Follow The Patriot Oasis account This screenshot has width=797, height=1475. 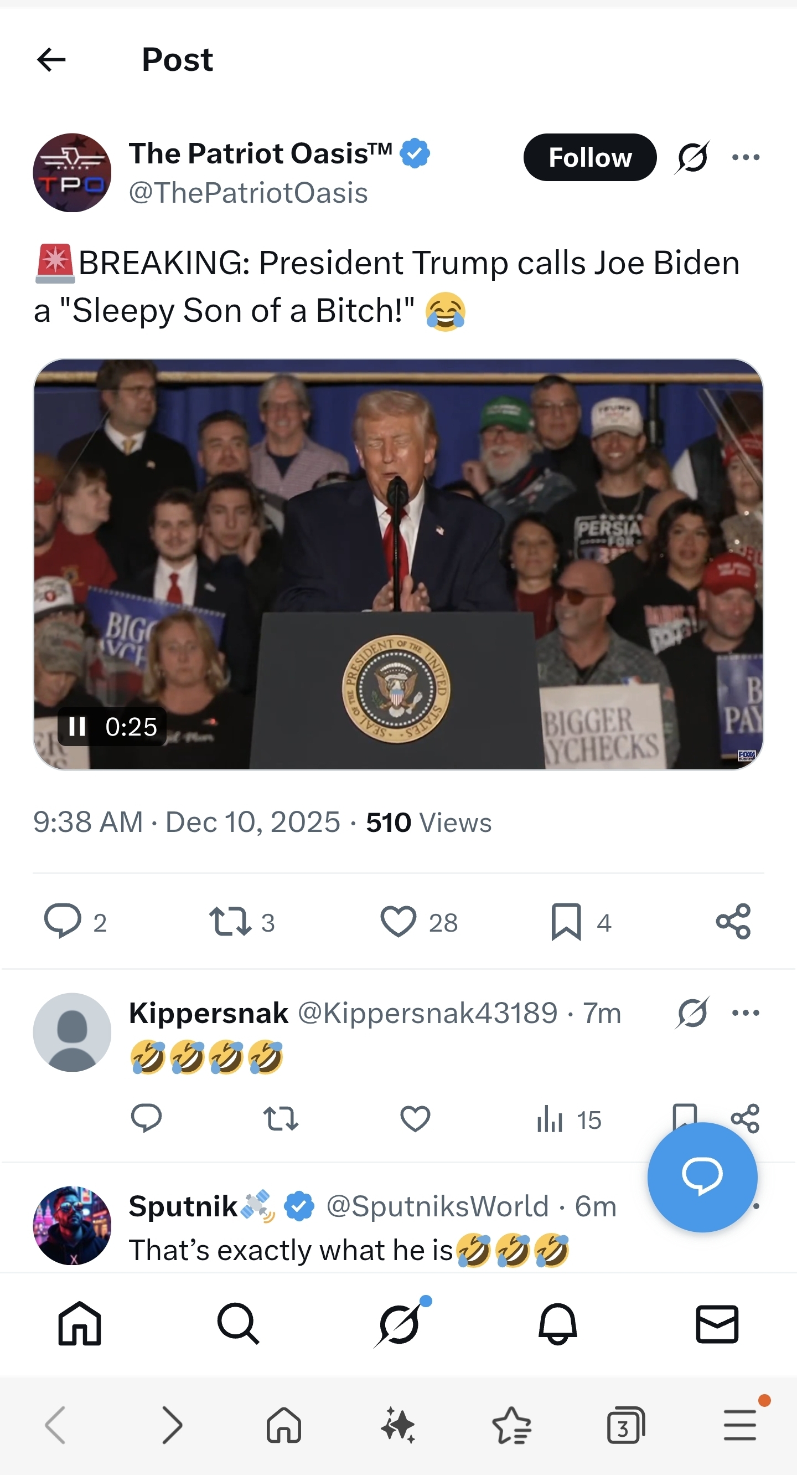pos(589,157)
